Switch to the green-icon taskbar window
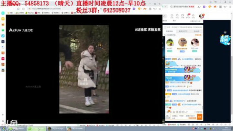Image resolution: width=233 pixels, height=131 pixels. (x=37, y=128)
